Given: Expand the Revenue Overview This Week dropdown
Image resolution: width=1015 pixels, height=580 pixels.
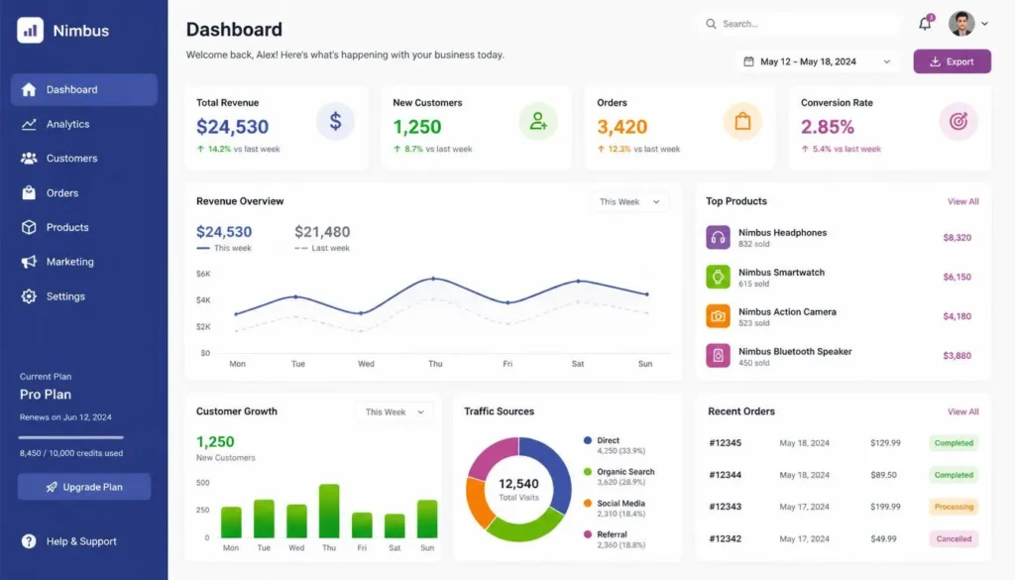Looking at the screenshot, I should click(x=629, y=202).
